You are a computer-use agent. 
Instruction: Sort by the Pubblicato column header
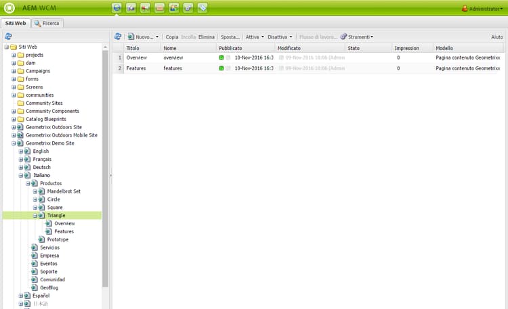[x=246, y=48]
